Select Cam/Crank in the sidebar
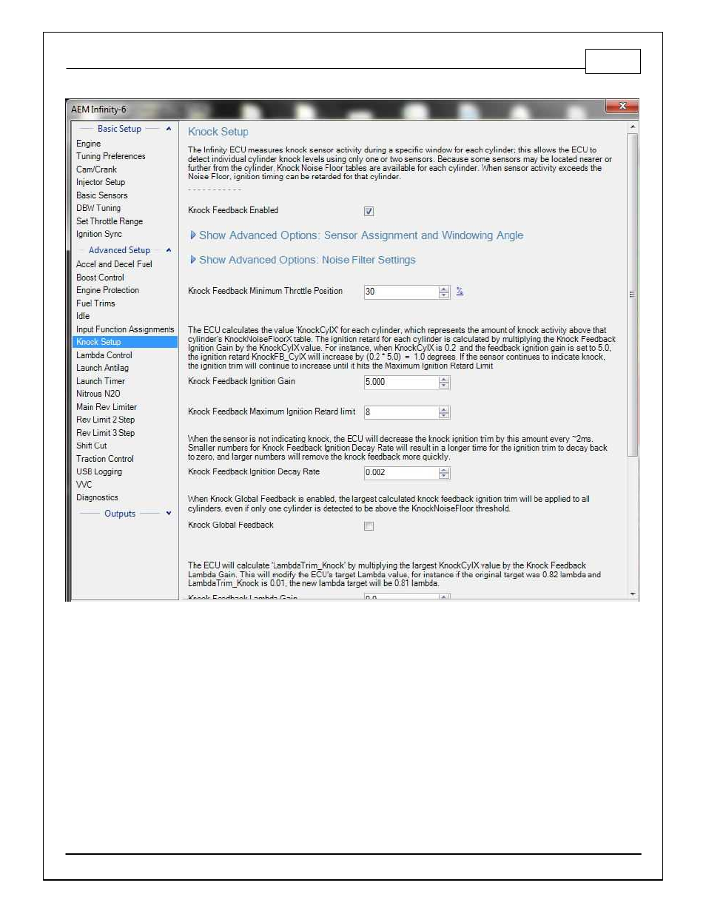The image size is (706, 914). (x=96, y=169)
